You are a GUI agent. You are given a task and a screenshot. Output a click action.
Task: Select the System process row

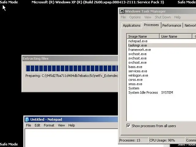coord(162,88)
